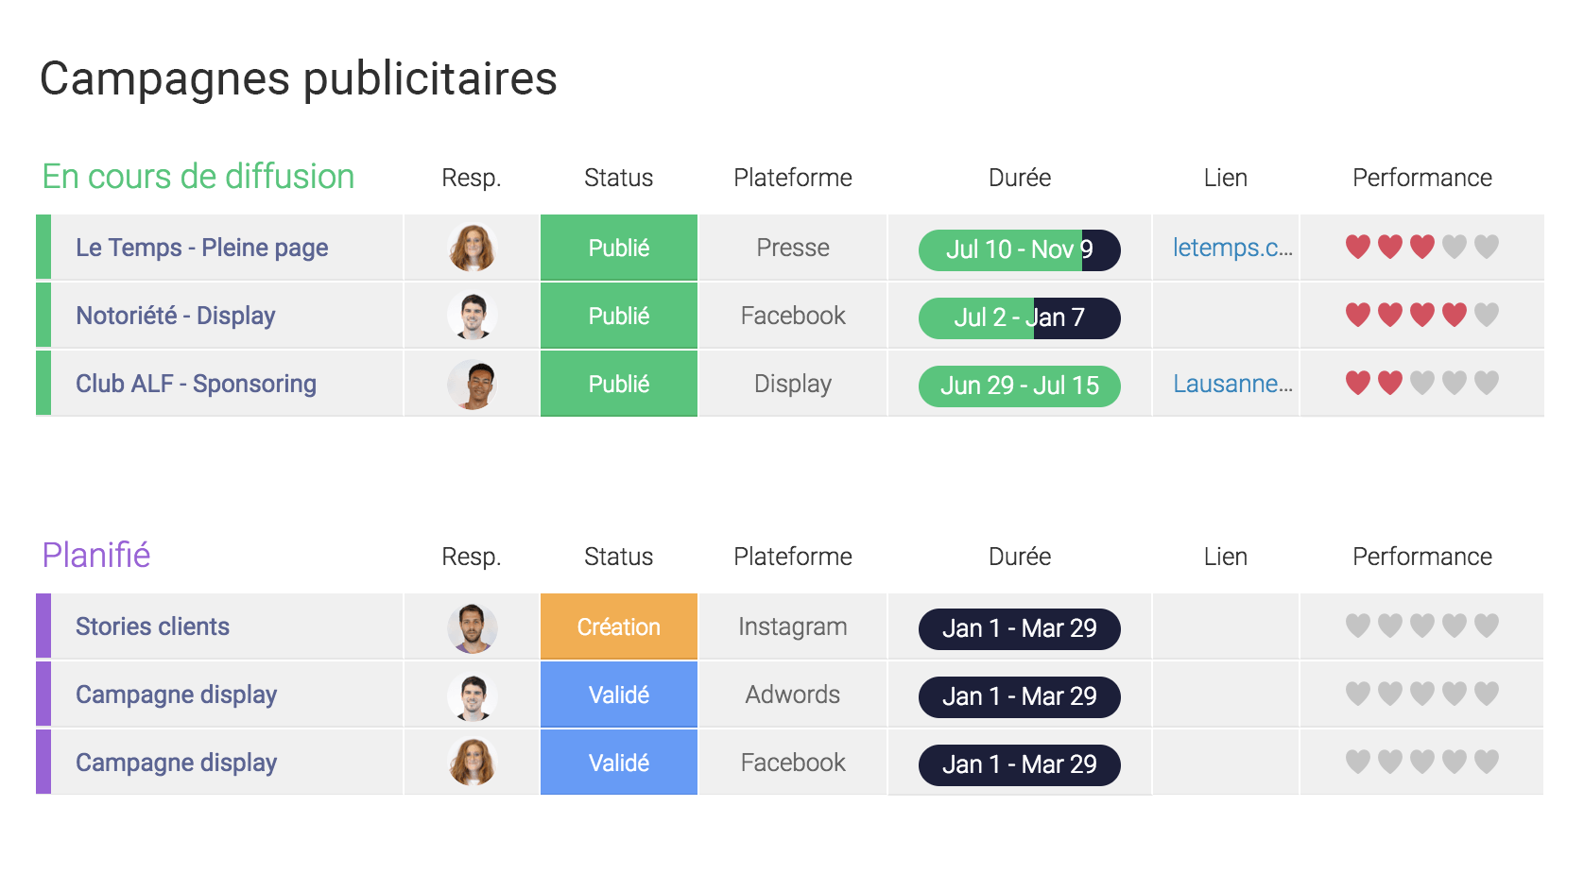Open the letemps.c... link
The height and width of the screenshot is (875, 1584).
[1232, 248]
